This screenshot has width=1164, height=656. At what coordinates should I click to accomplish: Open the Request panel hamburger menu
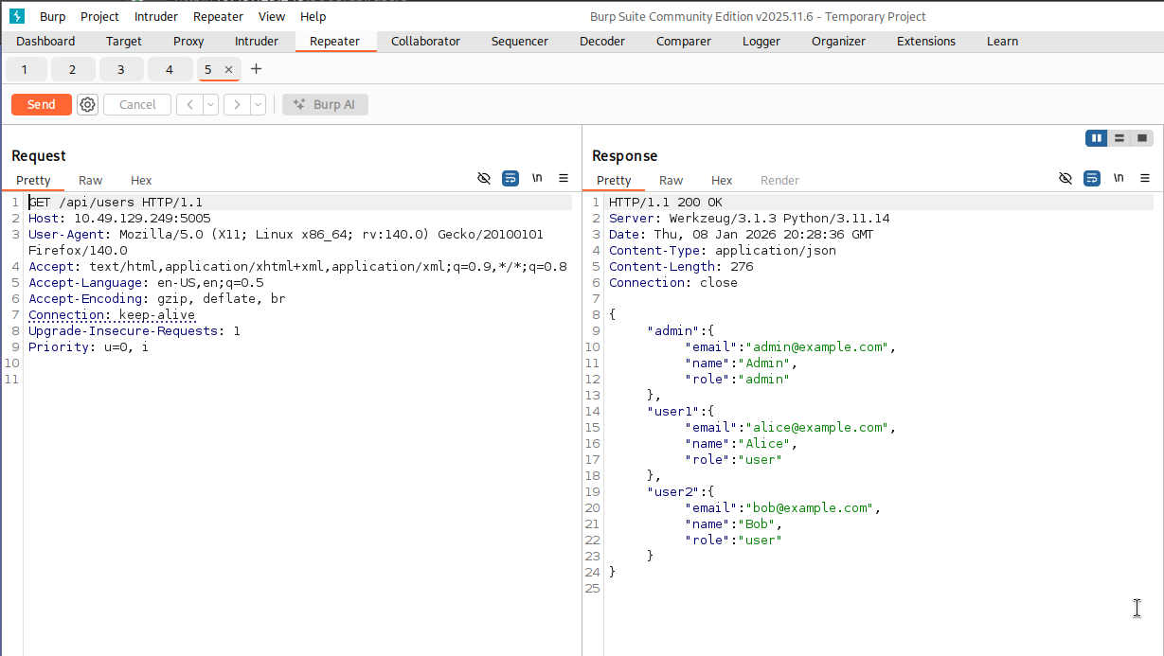pyautogui.click(x=564, y=178)
